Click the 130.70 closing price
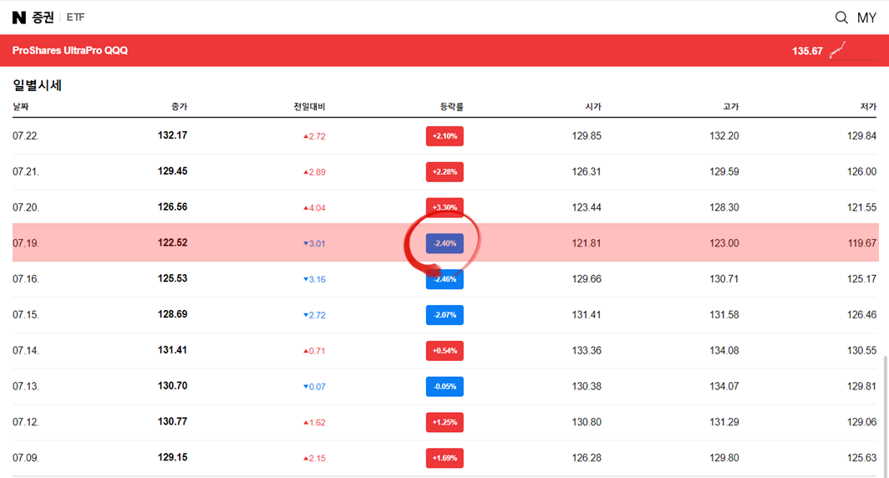 [x=172, y=385]
